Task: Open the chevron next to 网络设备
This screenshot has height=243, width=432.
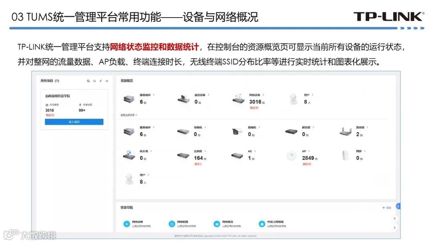Action: [263, 95]
